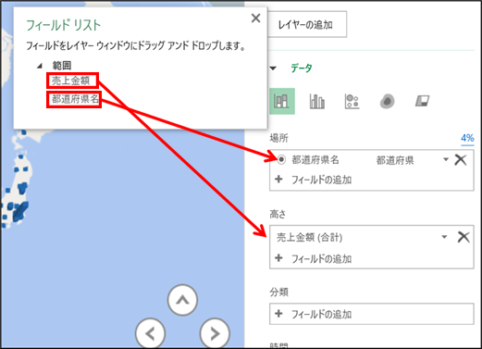Collapse the 範囲 tree node
The image size is (482, 349).
click(40, 66)
